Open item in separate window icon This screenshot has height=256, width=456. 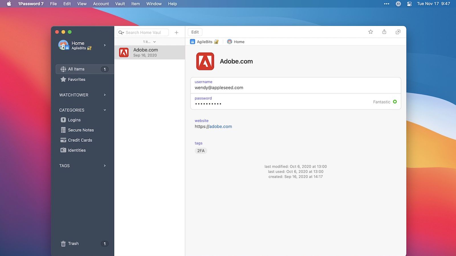coord(398,32)
